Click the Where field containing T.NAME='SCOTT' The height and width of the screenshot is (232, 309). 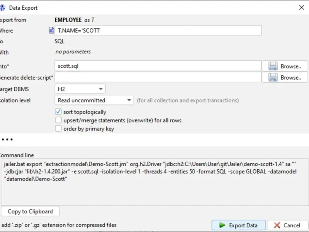(x=158, y=31)
